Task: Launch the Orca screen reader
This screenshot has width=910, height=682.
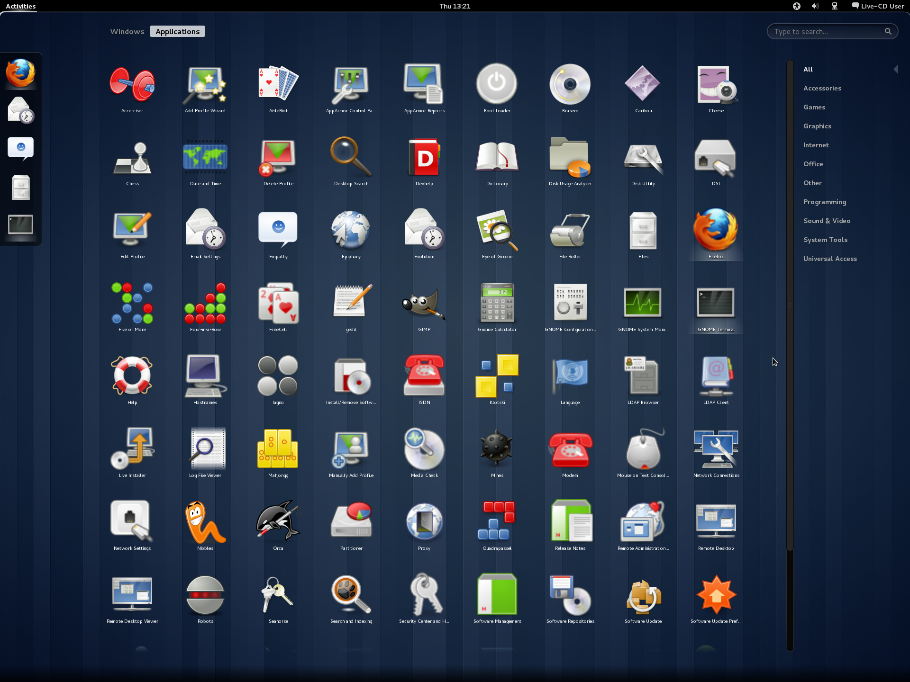Action: pyautogui.click(x=278, y=526)
